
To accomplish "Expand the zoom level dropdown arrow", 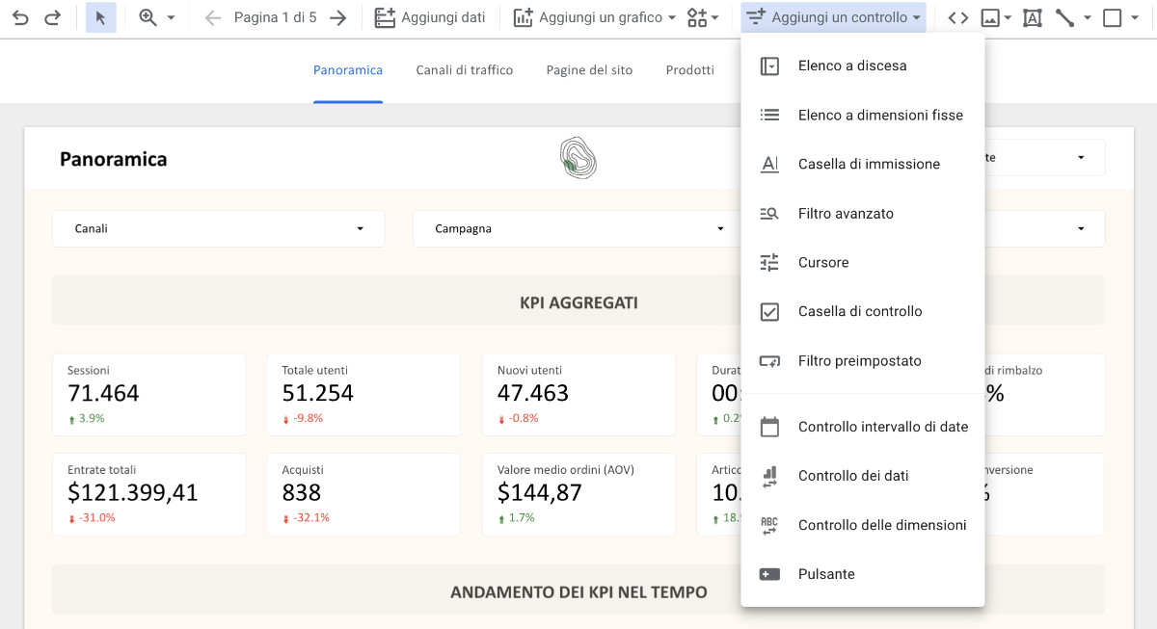I will coord(171,17).
